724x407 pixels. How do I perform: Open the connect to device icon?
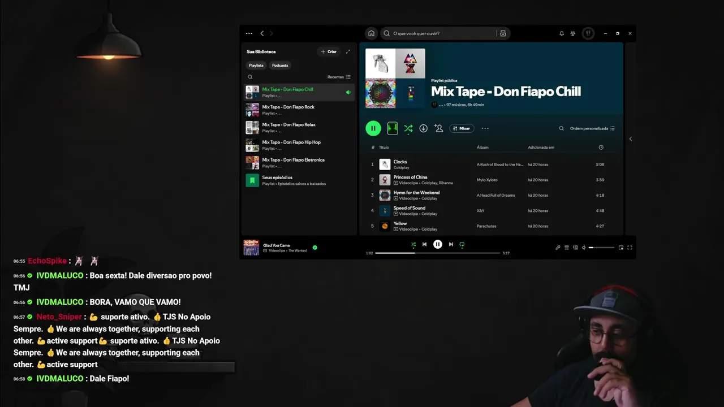click(x=575, y=248)
